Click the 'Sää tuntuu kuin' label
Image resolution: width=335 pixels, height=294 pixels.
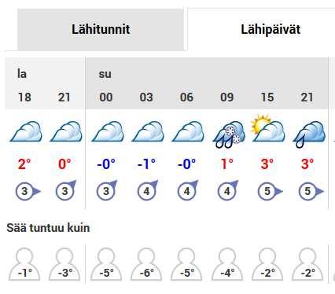pyautogui.click(x=48, y=228)
